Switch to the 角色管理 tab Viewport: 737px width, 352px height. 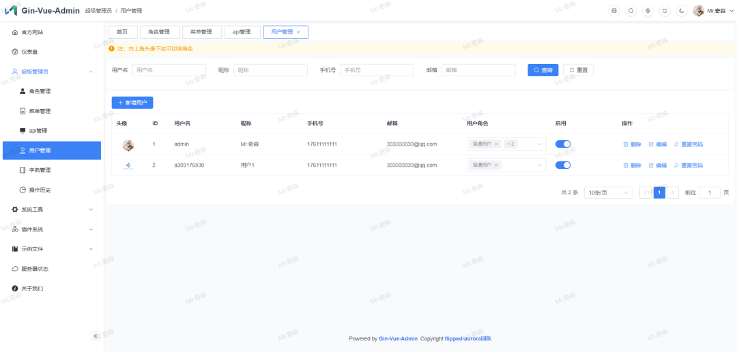point(159,32)
